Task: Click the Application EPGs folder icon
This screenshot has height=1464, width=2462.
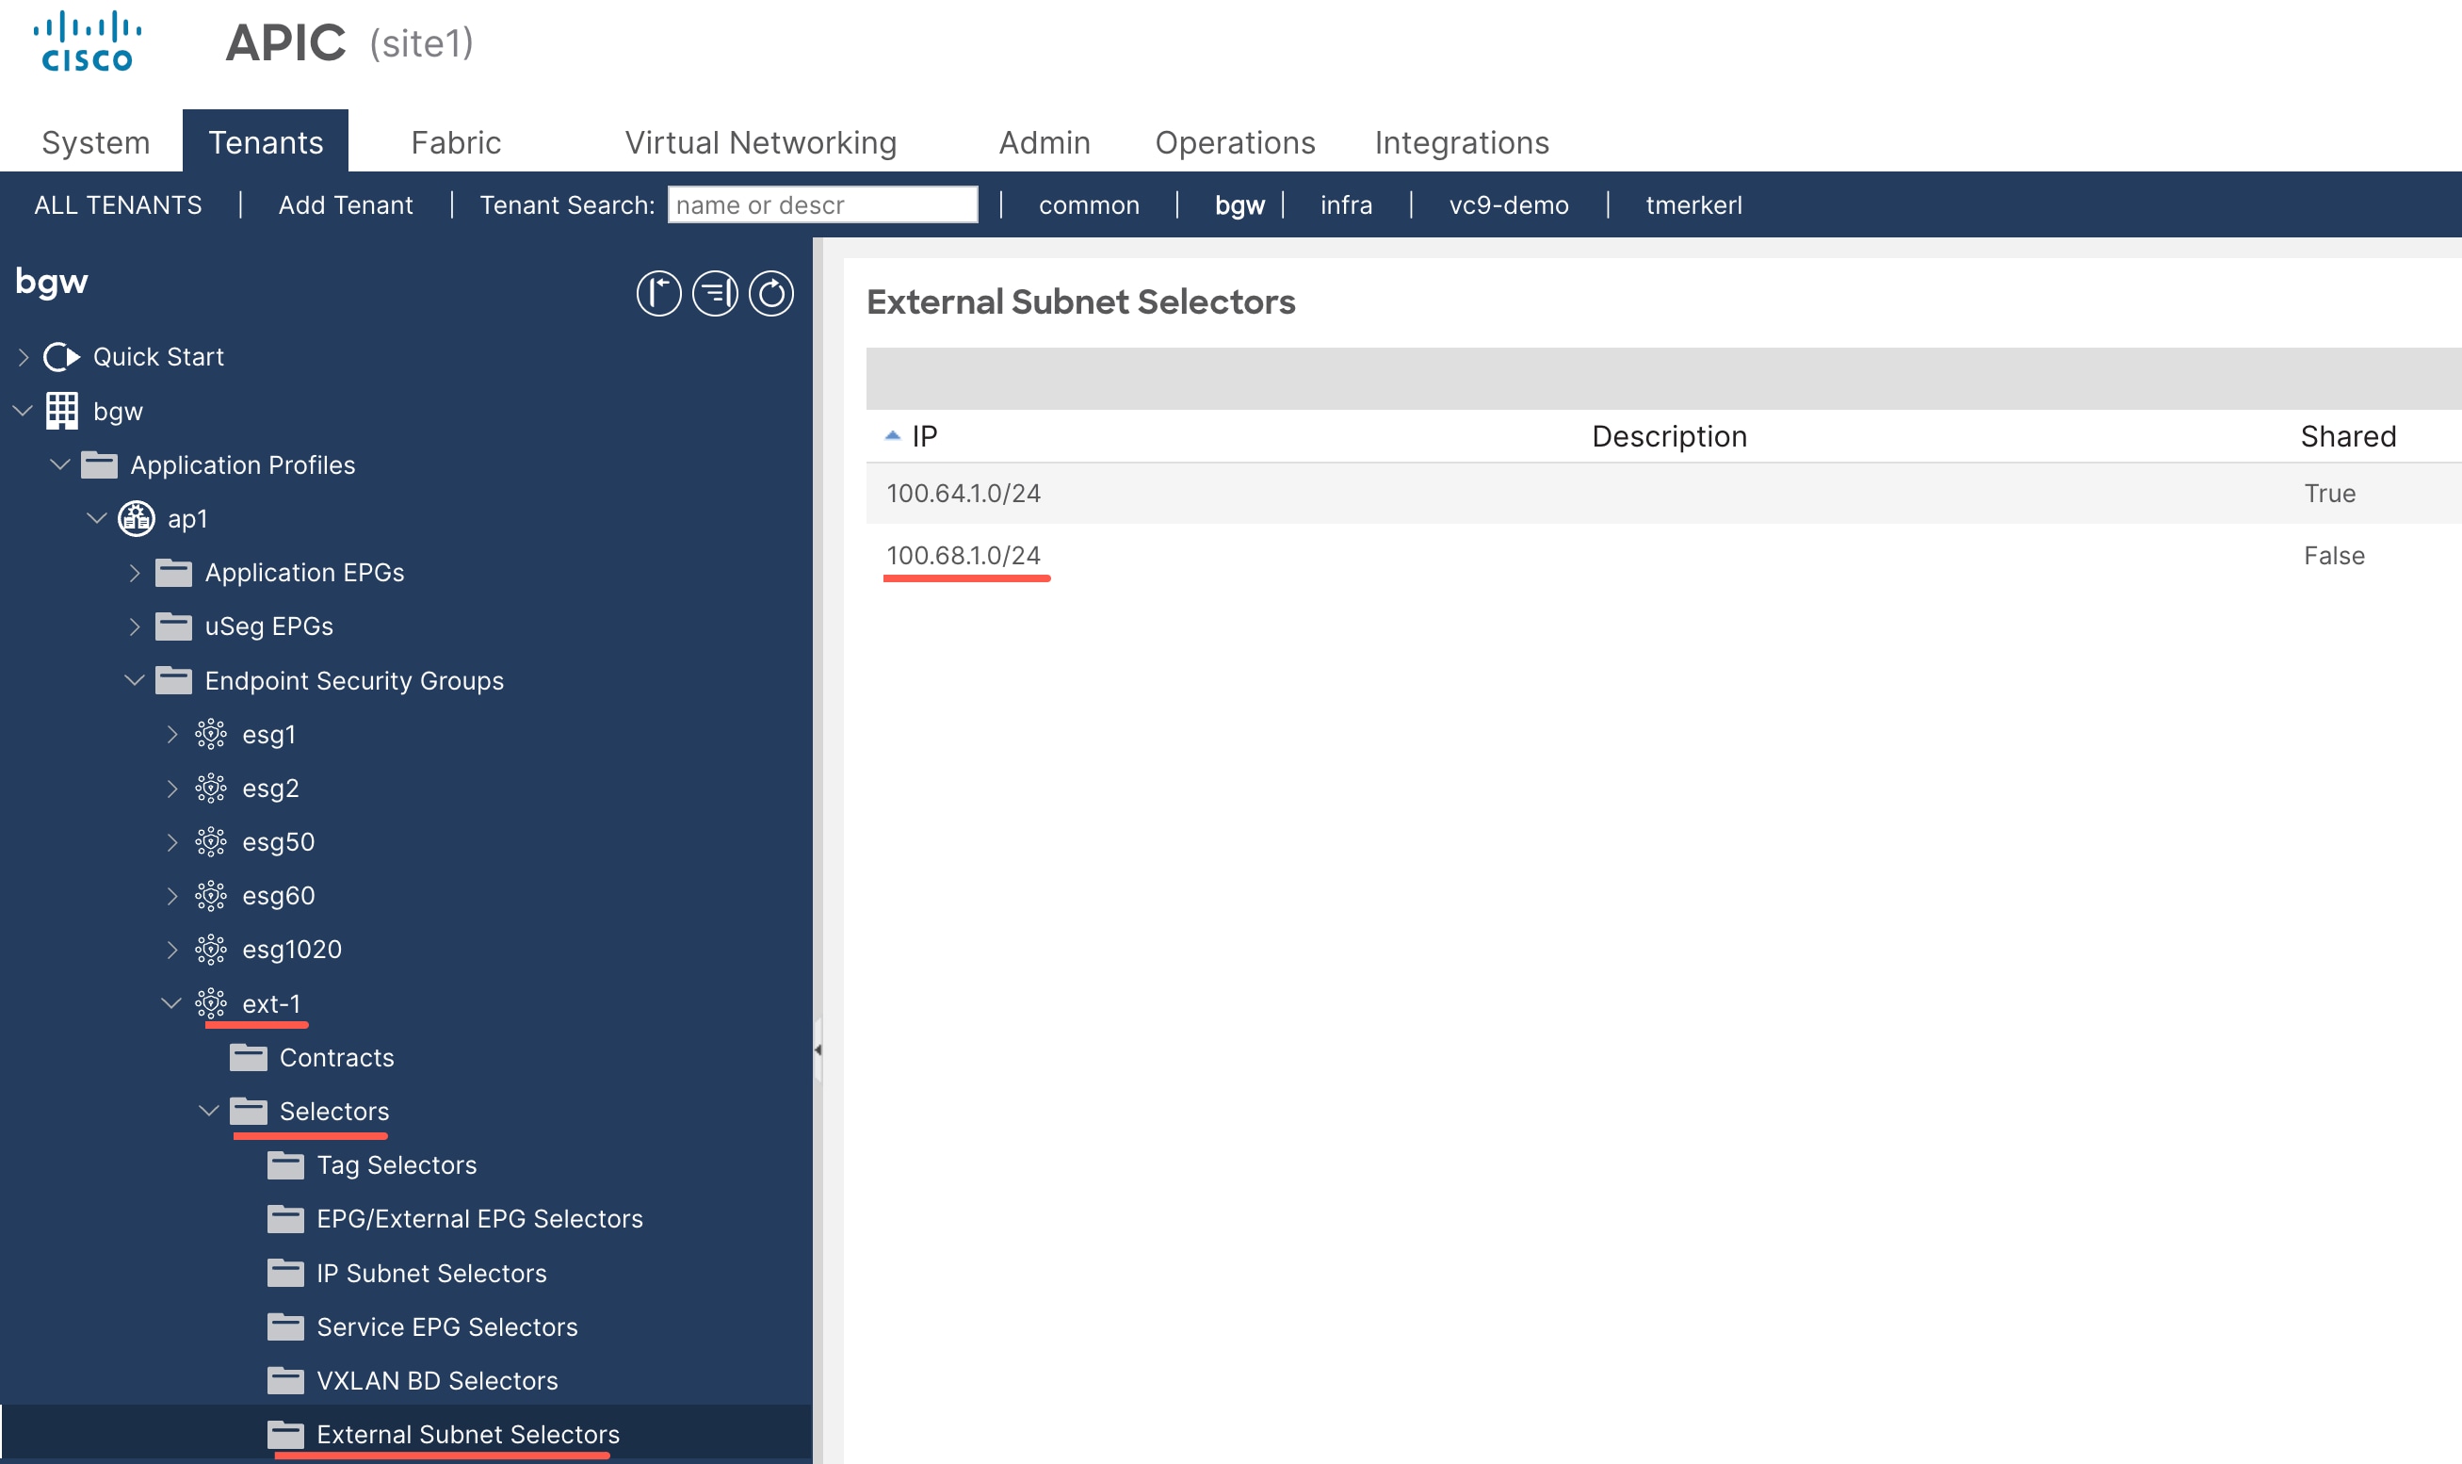Action: tap(173, 572)
